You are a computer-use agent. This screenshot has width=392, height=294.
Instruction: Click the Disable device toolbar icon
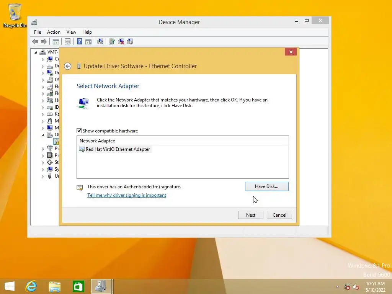pyautogui.click(x=130, y=41)
